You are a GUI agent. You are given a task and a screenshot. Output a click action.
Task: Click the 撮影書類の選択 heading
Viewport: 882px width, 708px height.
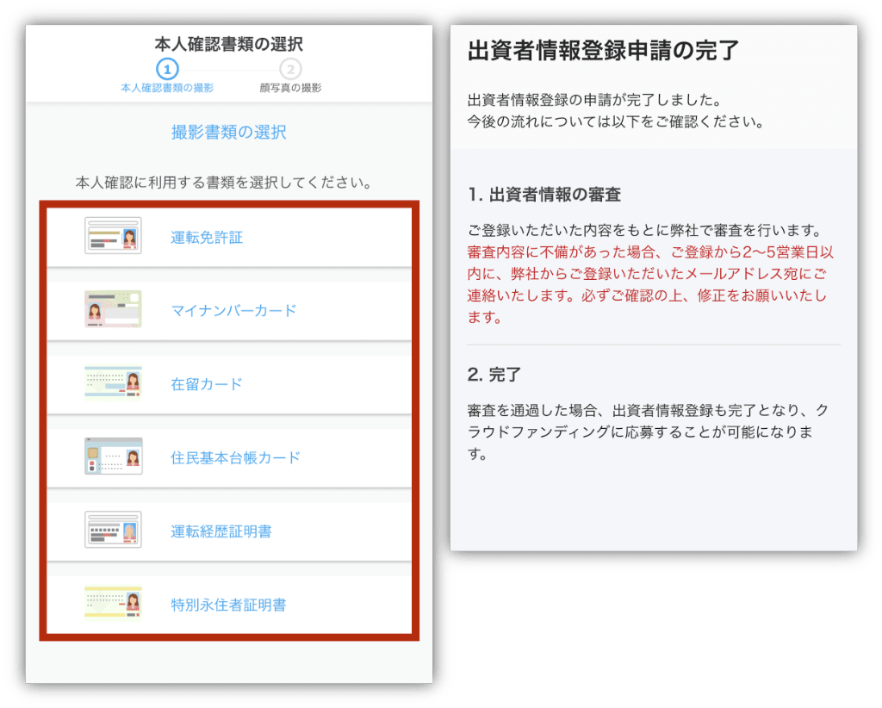coord(228,133)
